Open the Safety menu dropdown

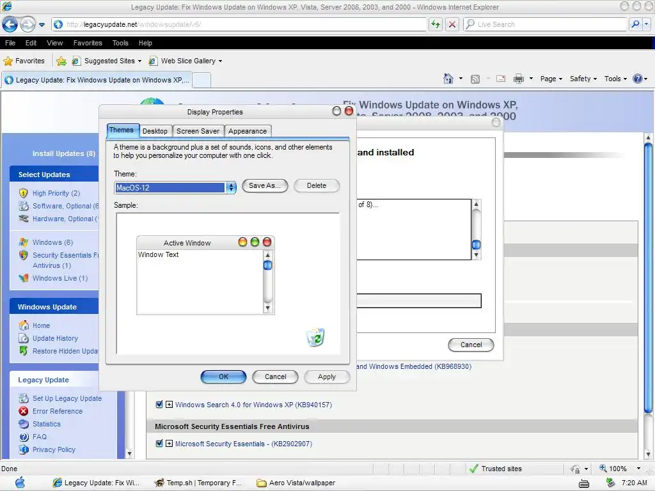tap(583, 79)
